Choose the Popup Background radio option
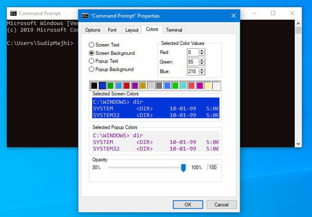This screenshot has height=217, width=312. [92, 69]
